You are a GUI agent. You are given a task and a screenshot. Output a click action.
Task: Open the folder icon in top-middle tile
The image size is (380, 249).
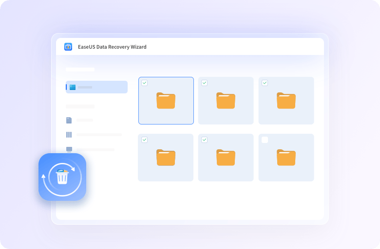tap(226, 100)
